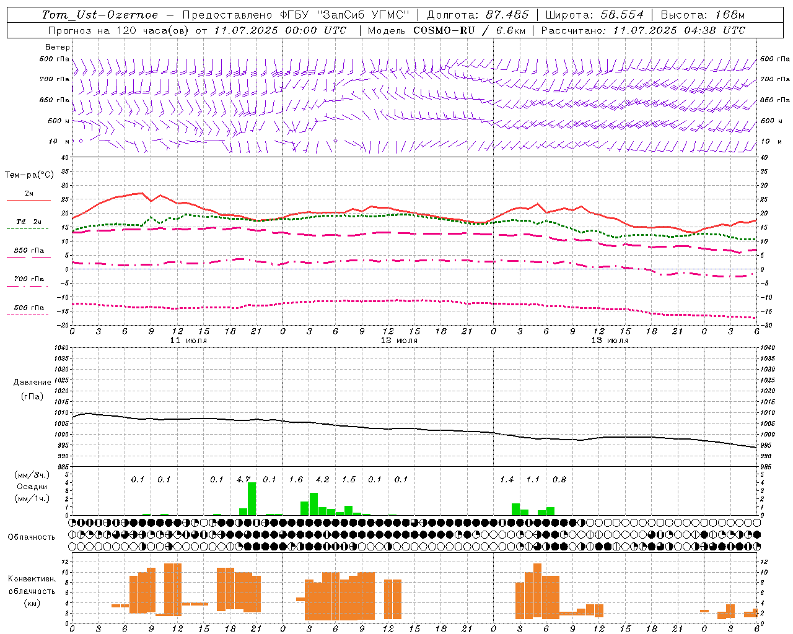Click the Td 2м dew point legend entry
This screenshot has height=634, width=793.
click(x=28, y=222)
